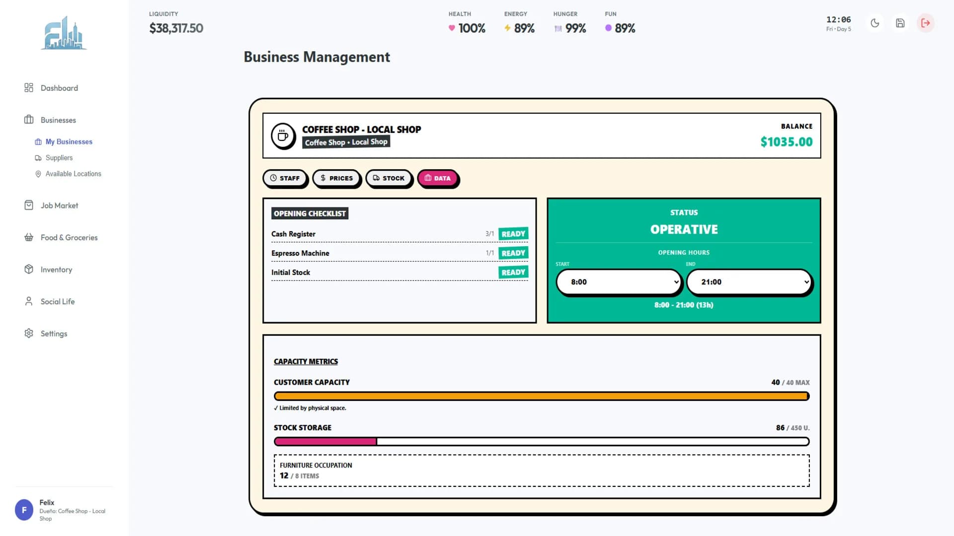Click the red logout icon
The image size is (954, 536).
tap(925, 23)
